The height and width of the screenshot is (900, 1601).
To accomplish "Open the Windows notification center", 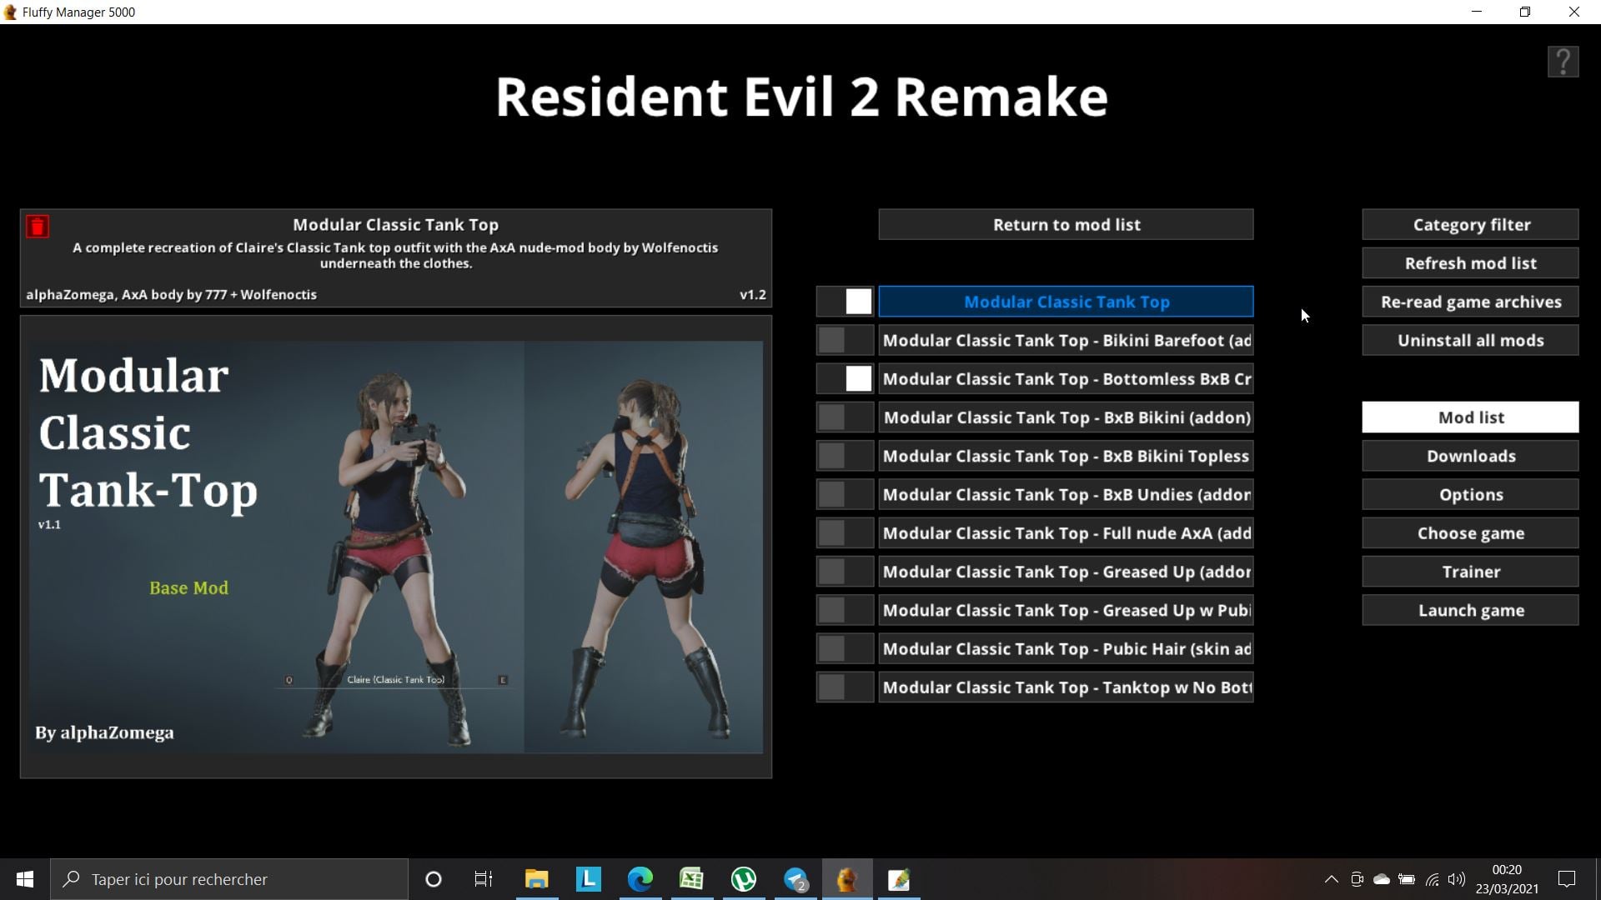I will (x=1567, y=879).
